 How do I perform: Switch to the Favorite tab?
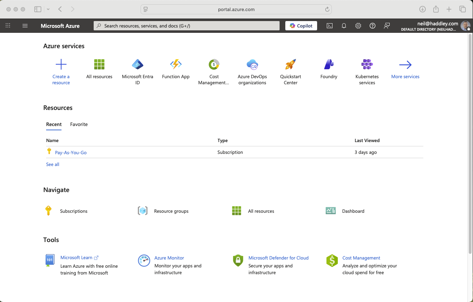79,124
